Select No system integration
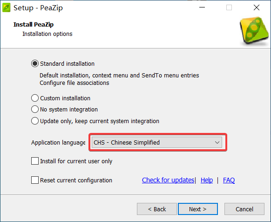This screenshot has height=222, width=271. point(35,109)
